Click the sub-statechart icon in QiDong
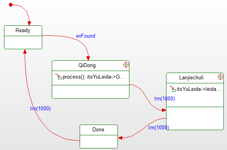The height and width of the screenshot is (150, 227). (126, 65)
